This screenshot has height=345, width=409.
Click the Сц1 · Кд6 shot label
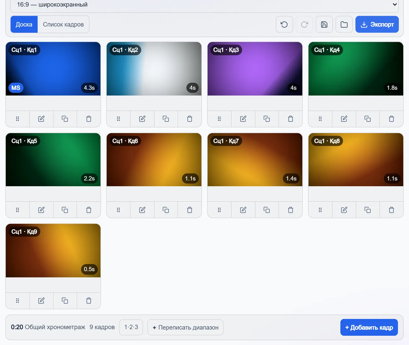click(125, 141)
